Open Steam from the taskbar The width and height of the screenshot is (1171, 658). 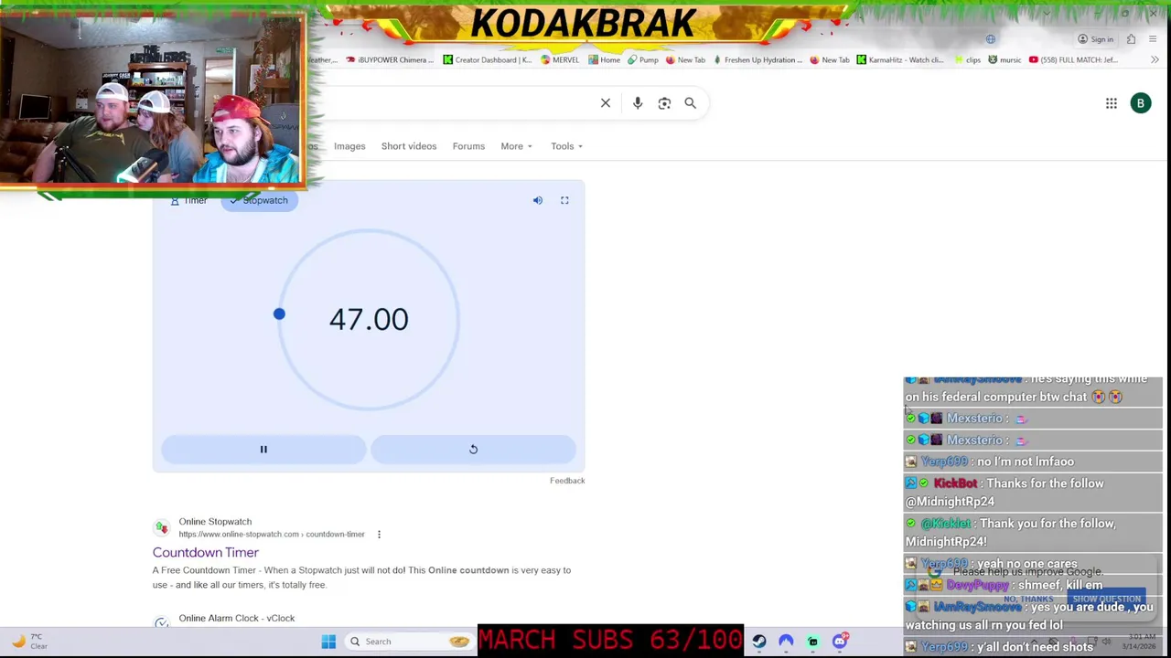click(x=759, y=642)
